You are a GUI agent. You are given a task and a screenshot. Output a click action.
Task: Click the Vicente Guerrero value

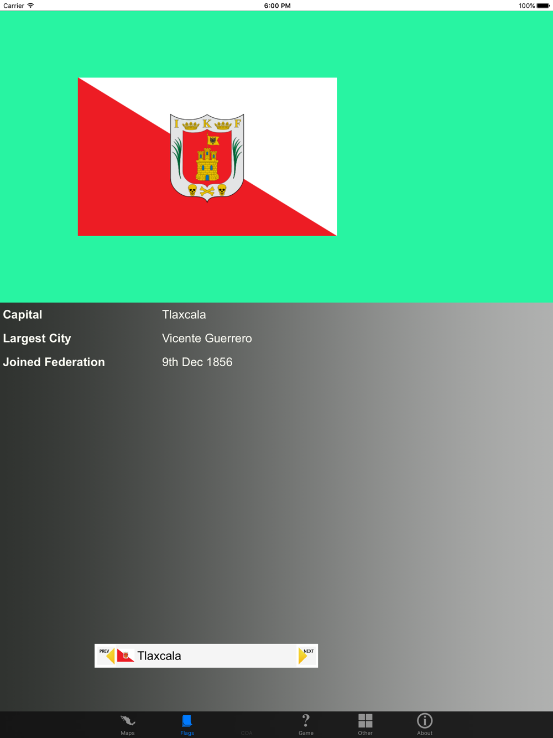[207, 338]
